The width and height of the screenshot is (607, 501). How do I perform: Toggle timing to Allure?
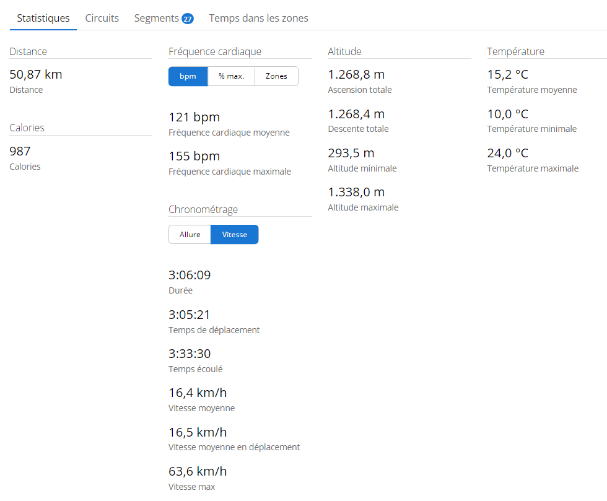click(190, 235)
